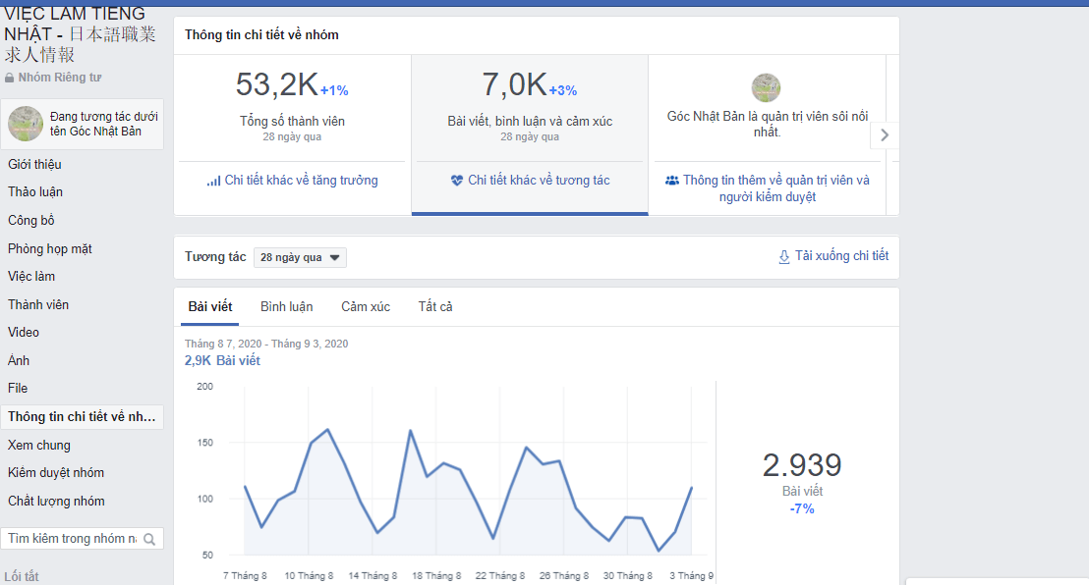Click the Tìm kiếm trong nhóm search field
This screenshot has width=1089, height=585.
pos(72,539)
